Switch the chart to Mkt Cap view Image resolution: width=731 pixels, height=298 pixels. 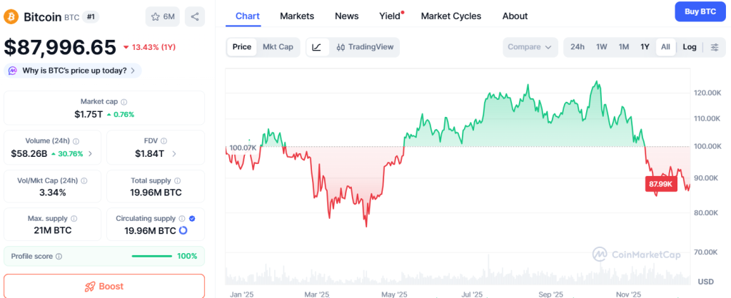pyautogui.click(x=278, y=47)
